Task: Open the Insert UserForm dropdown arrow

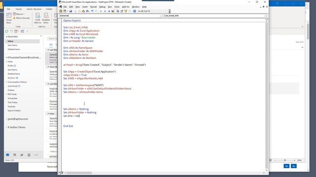Action: pos(67,11)
